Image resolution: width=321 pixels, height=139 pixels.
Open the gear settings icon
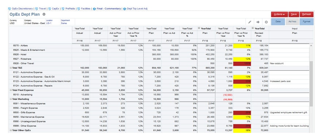click(266, 22)
